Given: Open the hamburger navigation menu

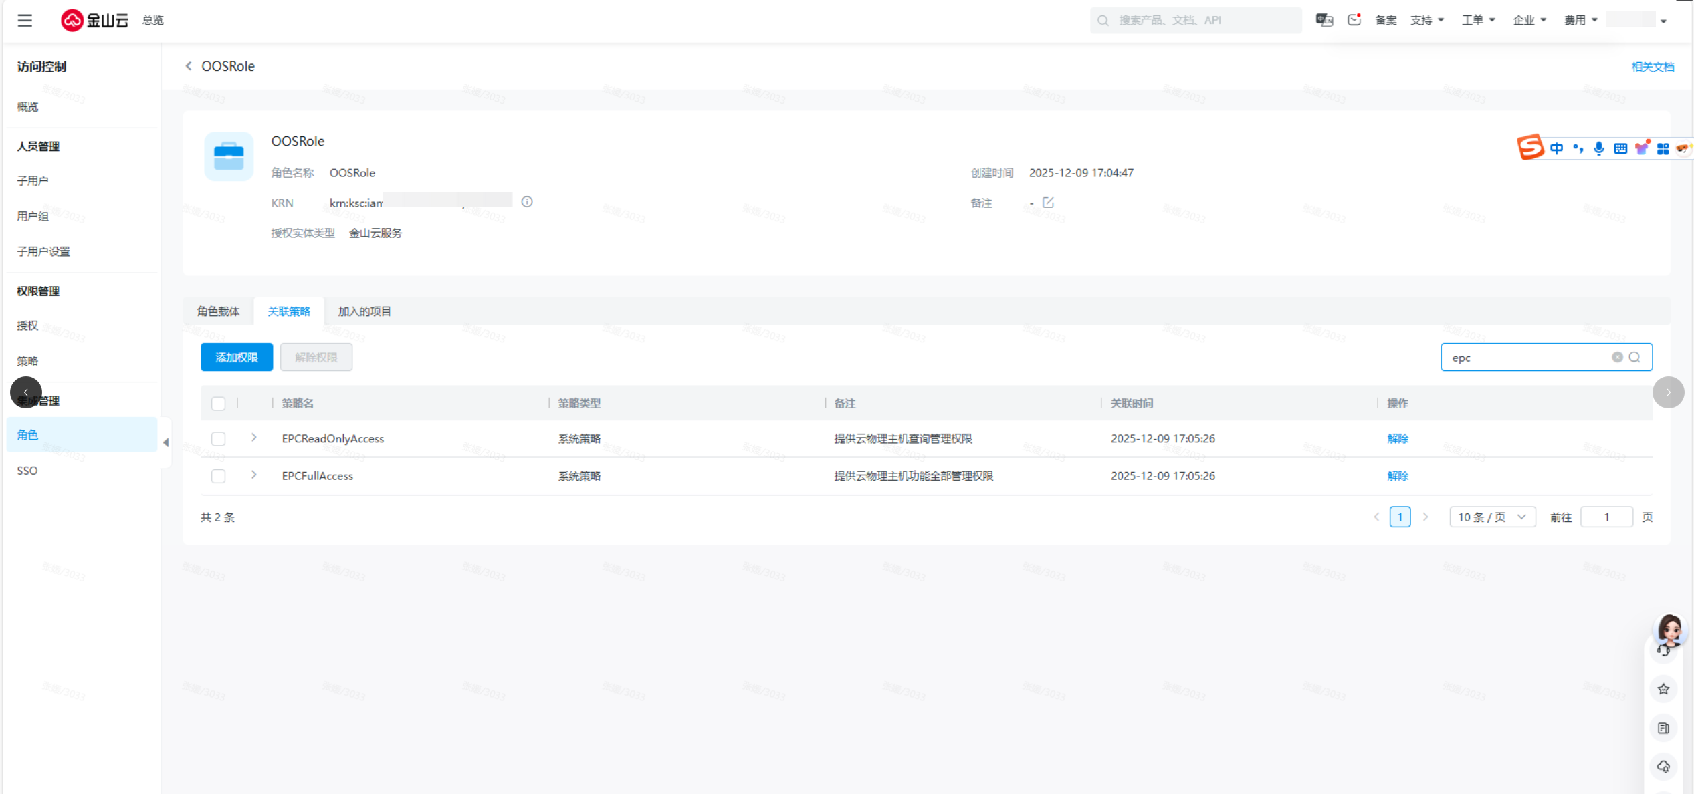Looking at the screenshot, I should click(25, 21).
